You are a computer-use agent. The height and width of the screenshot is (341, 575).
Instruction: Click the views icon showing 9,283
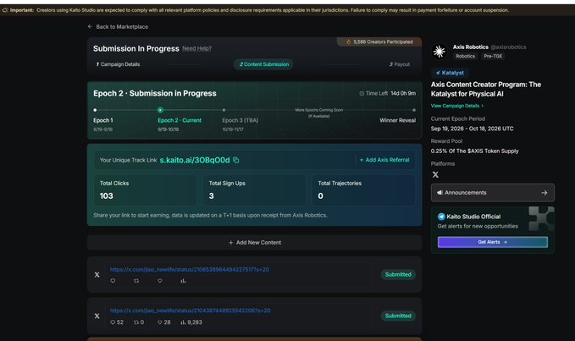183,322
